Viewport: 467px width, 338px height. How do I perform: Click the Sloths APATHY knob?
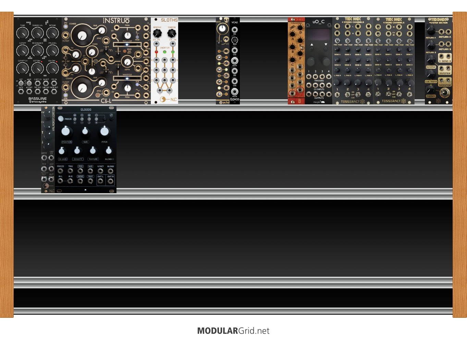click(x=157, y=34)
